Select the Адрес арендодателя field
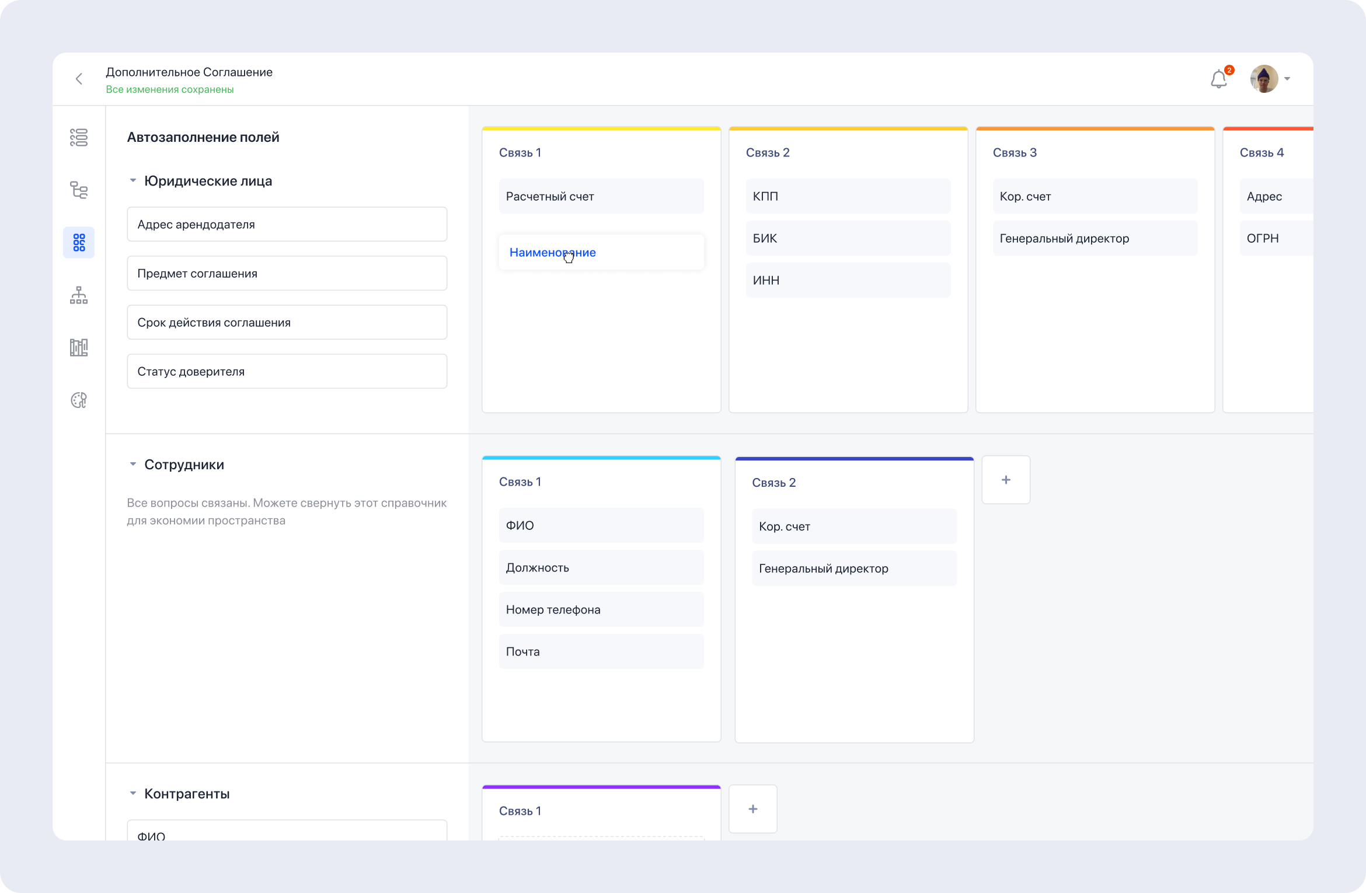This screenshot has height=893, width=1366. pyautogui.click(x=287, y=224)
